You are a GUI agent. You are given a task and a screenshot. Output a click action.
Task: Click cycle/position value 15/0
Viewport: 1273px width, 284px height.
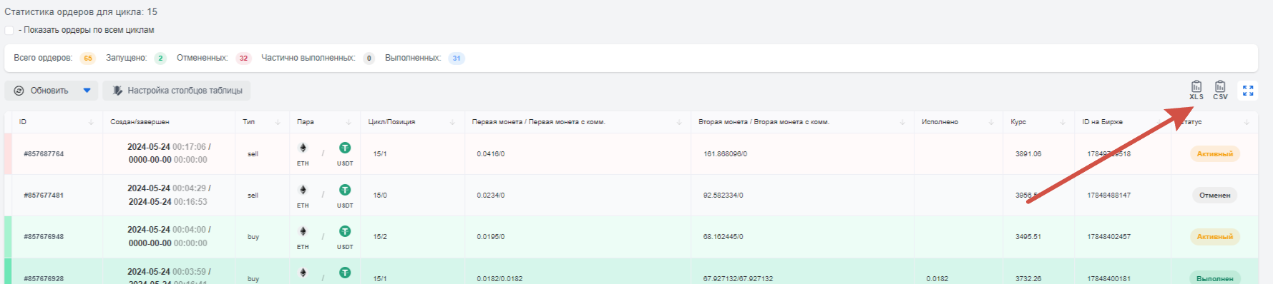click(x=380, y=196)
